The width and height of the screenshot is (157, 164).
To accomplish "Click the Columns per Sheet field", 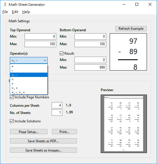I will [x=57, y=105].
